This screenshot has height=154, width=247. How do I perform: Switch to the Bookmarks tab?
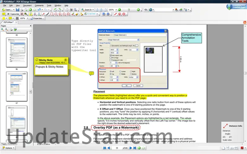coord(12,144)
